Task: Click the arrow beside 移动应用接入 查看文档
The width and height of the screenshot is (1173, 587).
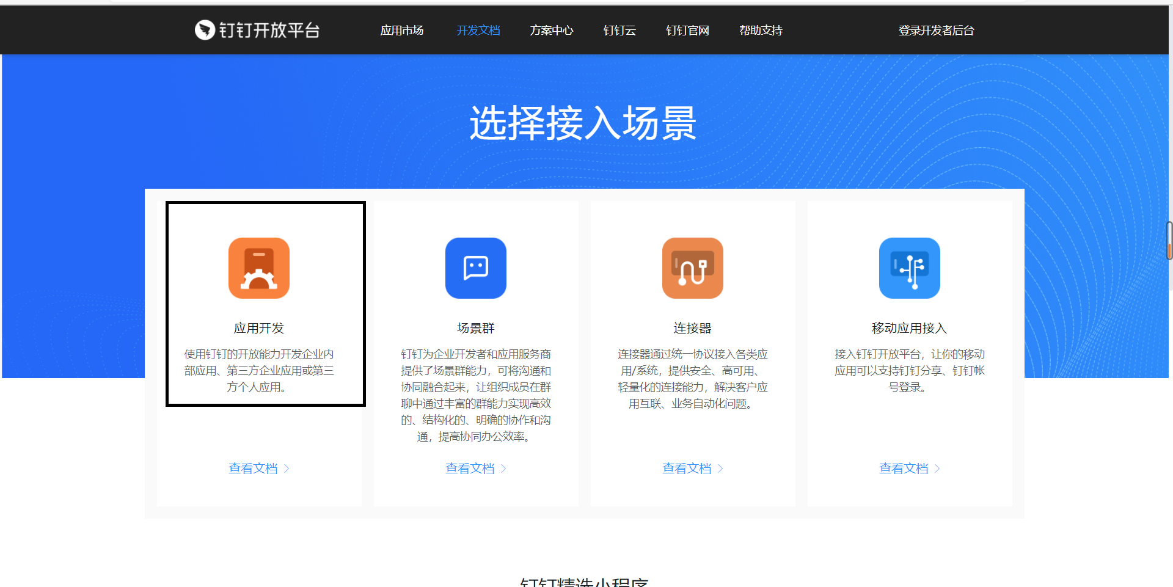Action: pos(938,468)
